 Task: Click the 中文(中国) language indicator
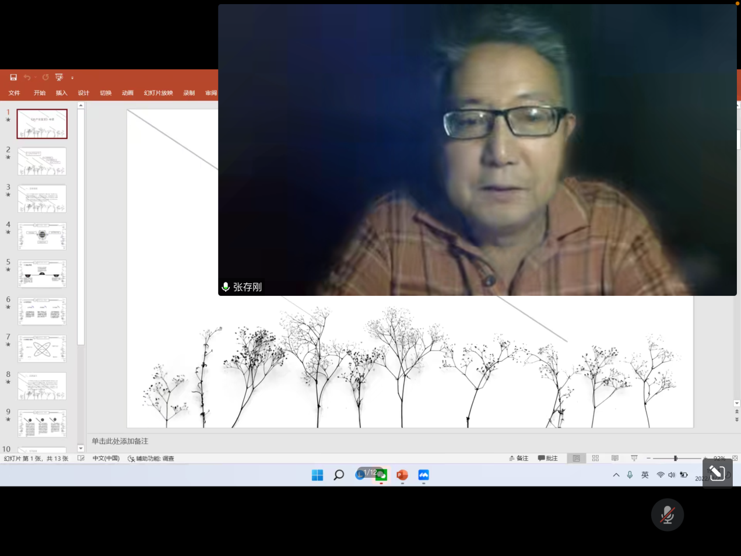pos(106,459)
